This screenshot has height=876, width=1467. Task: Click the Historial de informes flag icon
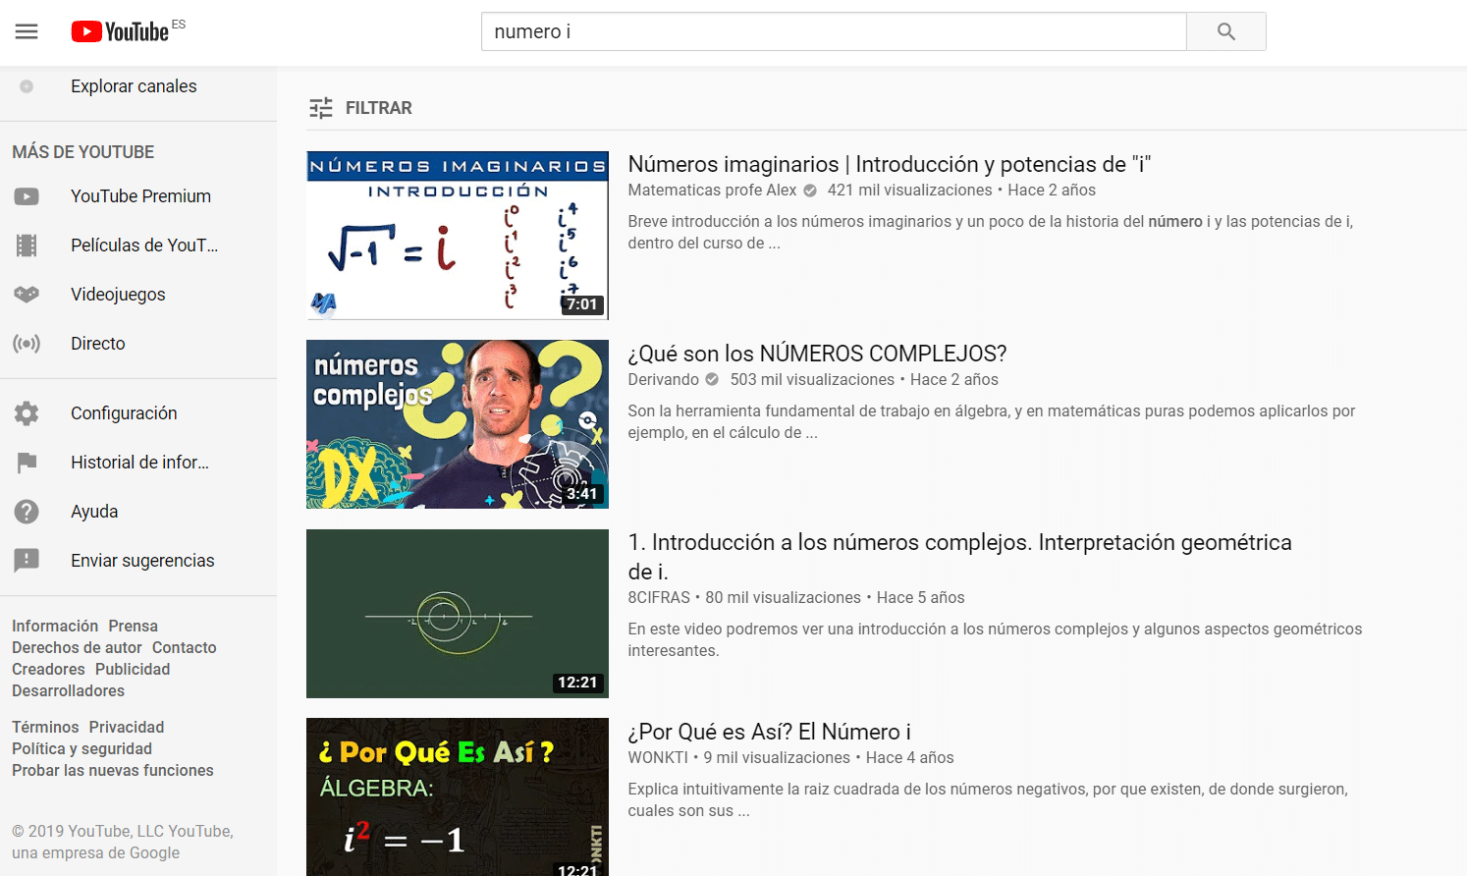27,463
